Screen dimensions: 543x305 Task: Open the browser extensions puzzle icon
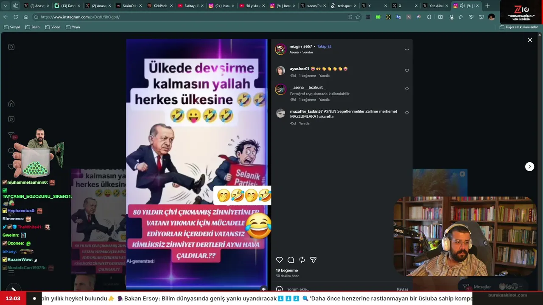point(429,17)
